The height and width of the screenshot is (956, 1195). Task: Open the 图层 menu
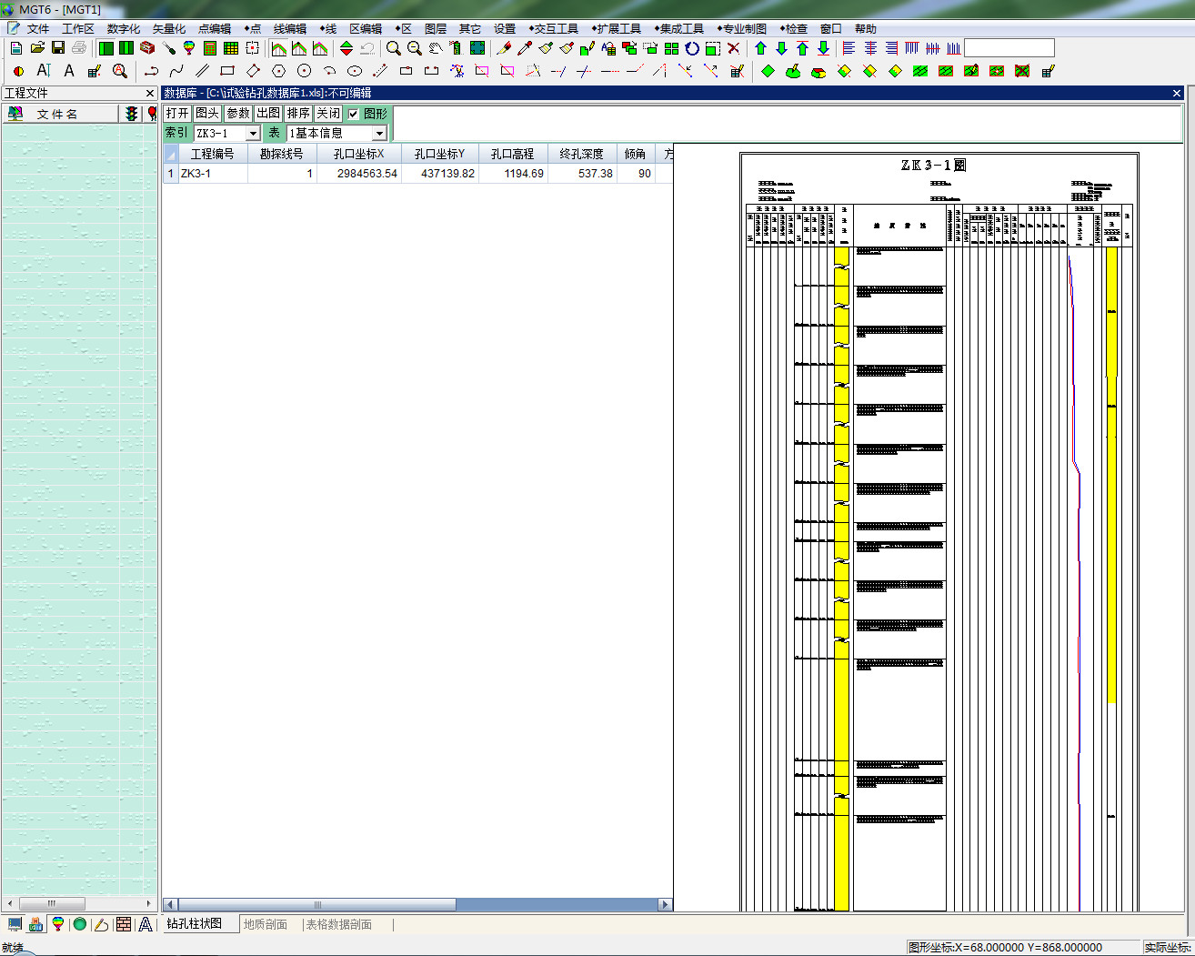436,29
